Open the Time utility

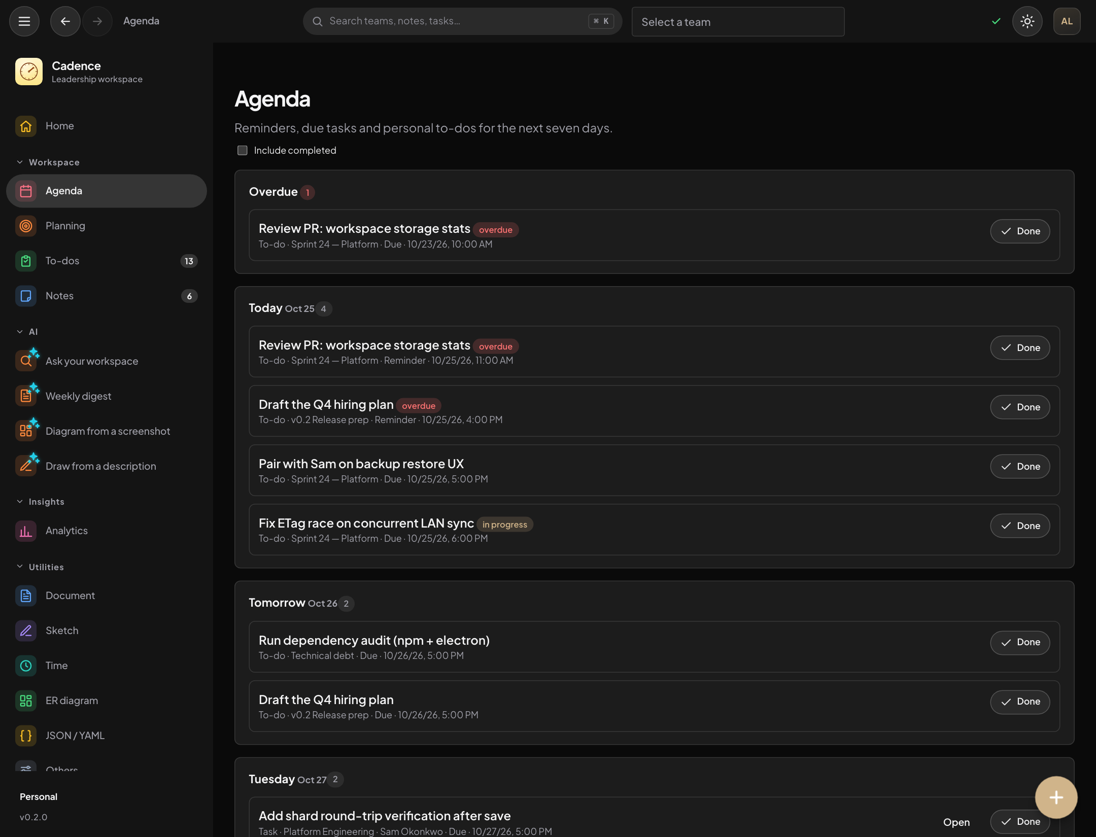(107, 666)
